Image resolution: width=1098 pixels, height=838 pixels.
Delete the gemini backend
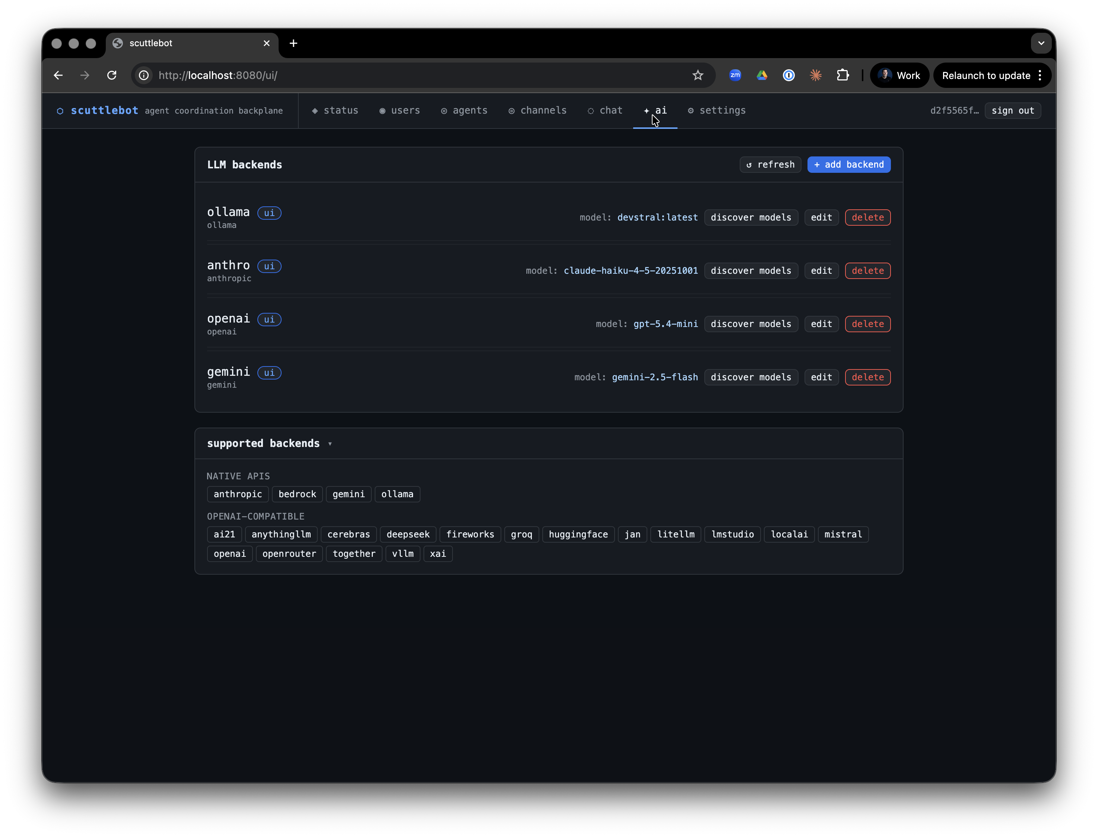coord(867,378)
